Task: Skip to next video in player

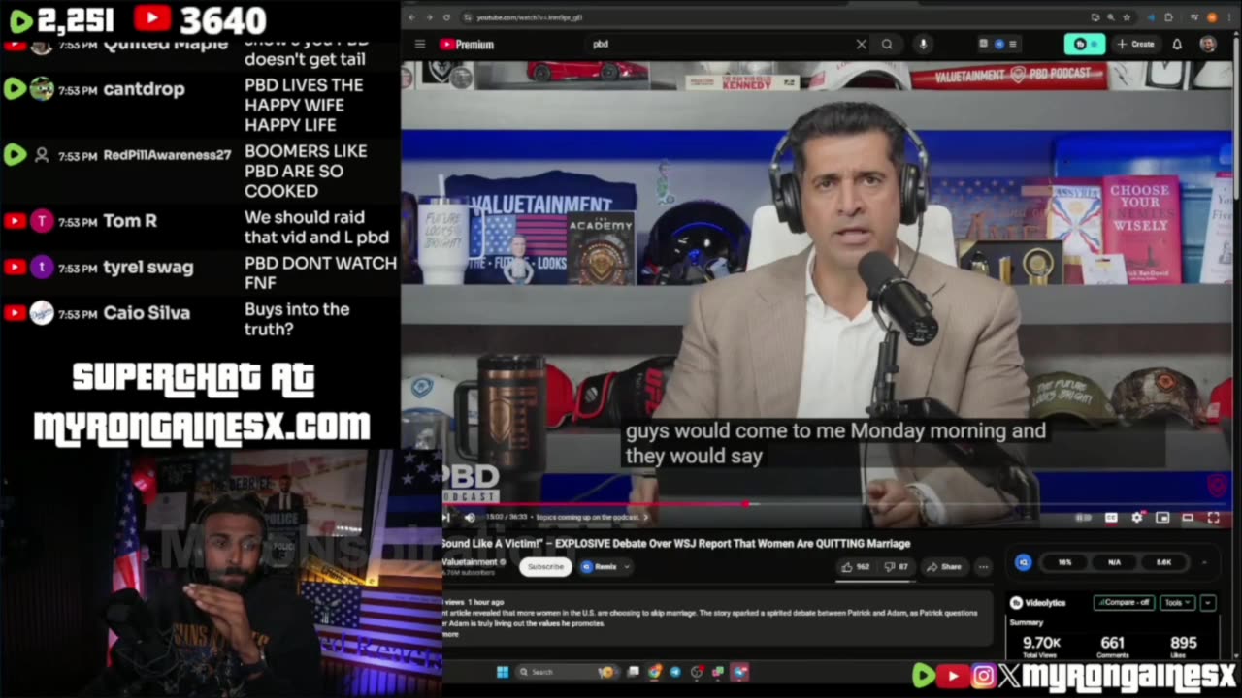Action: [446, 518]
